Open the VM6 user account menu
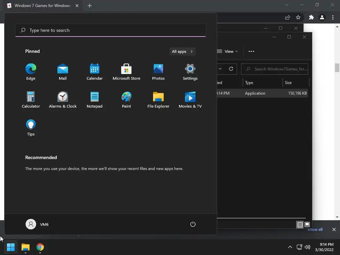Image resolution: width=340 pixels, height=255 pixels. point(37,224)
